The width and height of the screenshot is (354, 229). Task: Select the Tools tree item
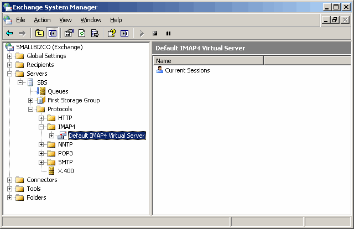[x=34, y=189]
